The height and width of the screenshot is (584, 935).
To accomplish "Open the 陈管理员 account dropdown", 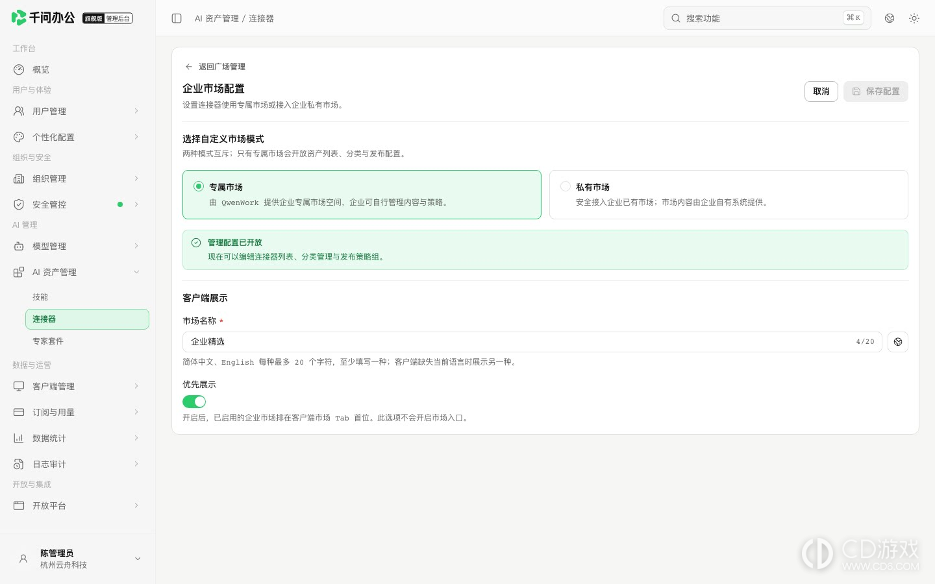I will [138, 559].
